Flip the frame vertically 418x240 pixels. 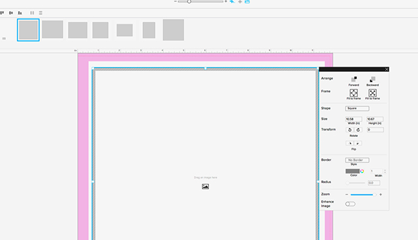358,143
